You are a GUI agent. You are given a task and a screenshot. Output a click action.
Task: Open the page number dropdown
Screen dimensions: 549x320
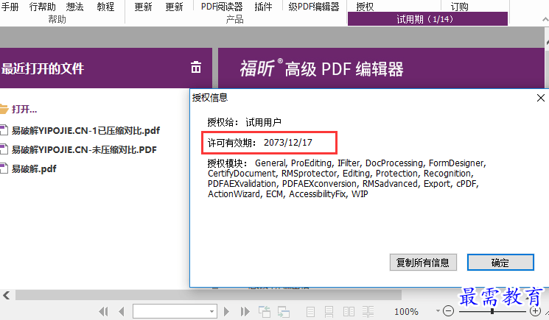pyautogui.click(x=211, y=311)
